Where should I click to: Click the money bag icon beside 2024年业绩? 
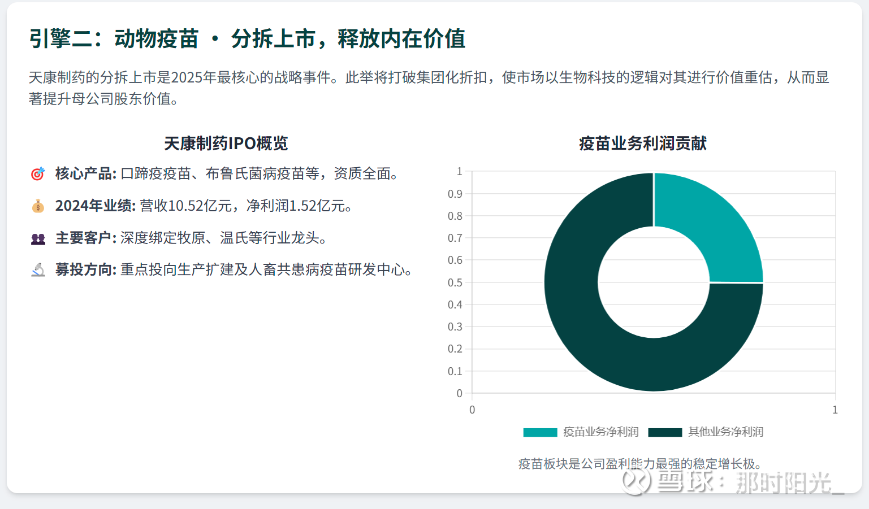tap(38, 206)
